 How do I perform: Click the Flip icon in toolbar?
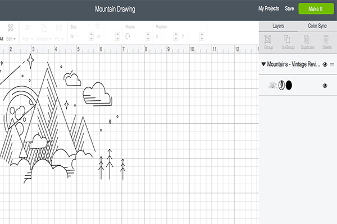(x=58, y=28)
